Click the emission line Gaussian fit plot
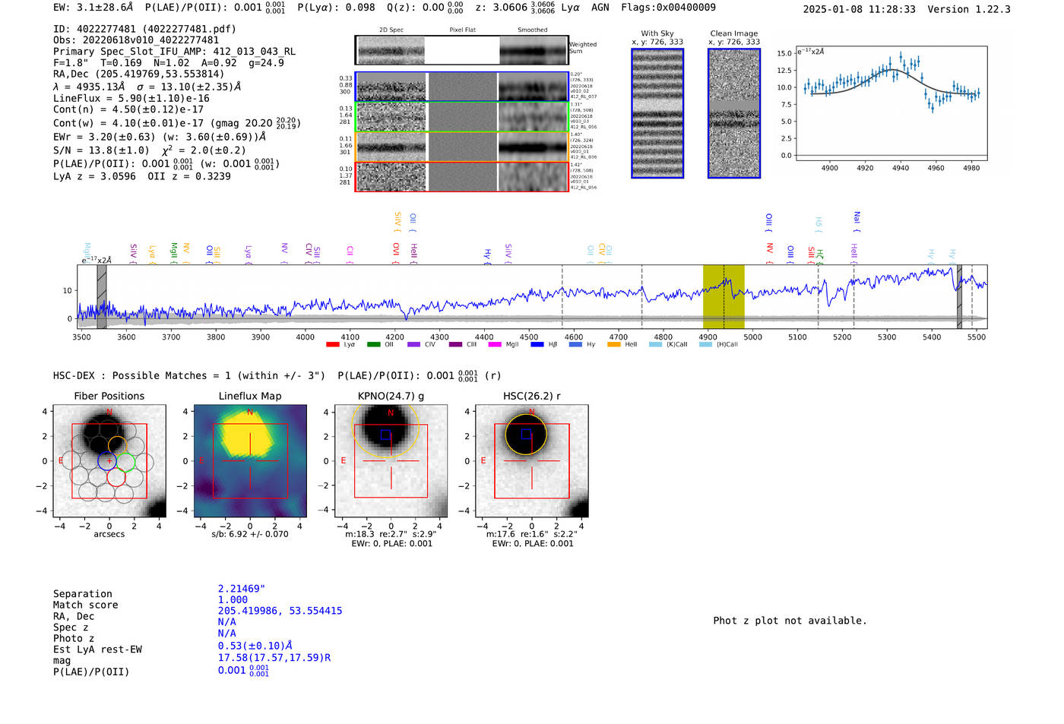 point(892,103)
